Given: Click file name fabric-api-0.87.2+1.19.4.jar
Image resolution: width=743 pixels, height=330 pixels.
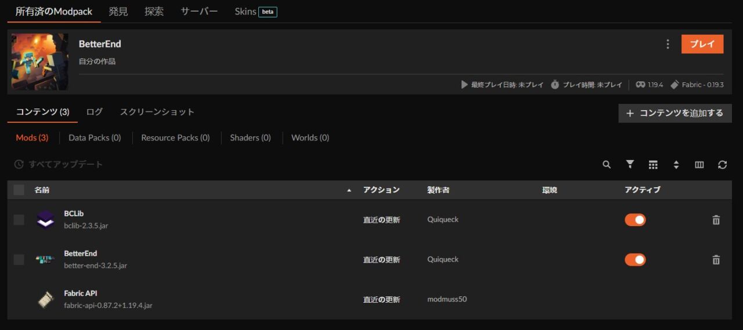Looking at the screenshot, I should click(108, 306).
